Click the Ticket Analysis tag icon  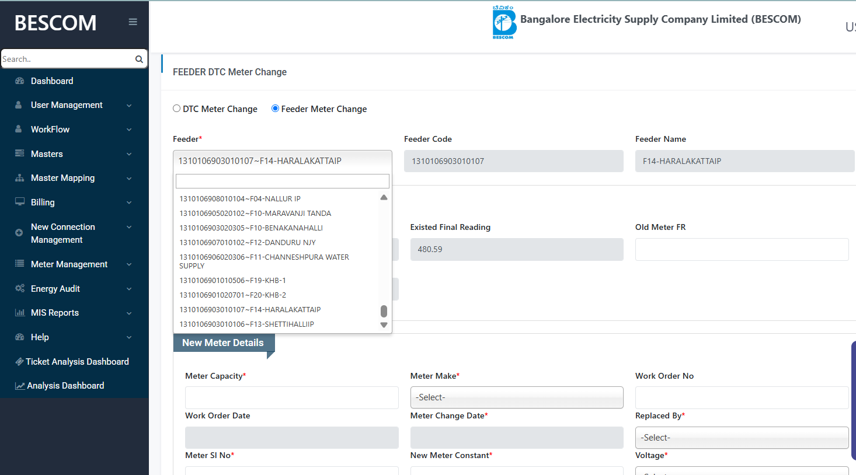[19, 362]
